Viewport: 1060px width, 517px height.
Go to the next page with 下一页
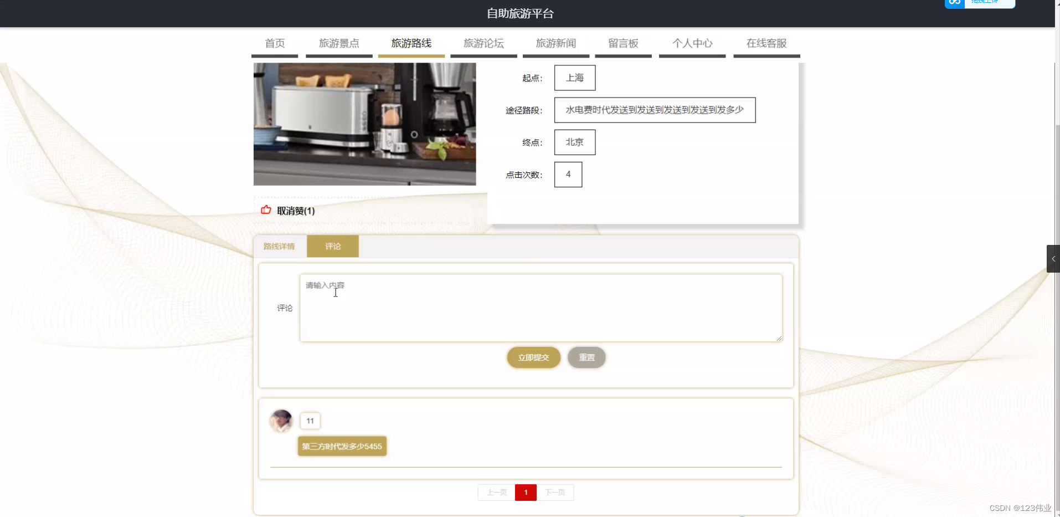coord(555,492)
